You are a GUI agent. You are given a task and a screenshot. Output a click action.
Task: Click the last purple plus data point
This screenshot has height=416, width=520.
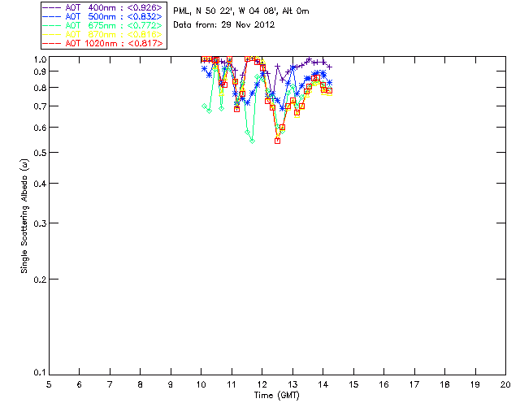(x=329, y=67)
